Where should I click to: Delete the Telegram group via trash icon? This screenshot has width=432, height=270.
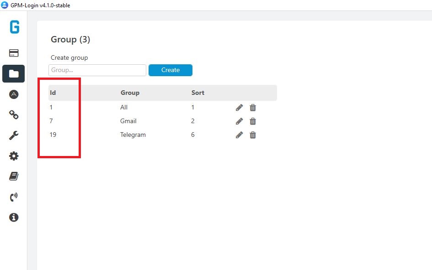[253, 135]
